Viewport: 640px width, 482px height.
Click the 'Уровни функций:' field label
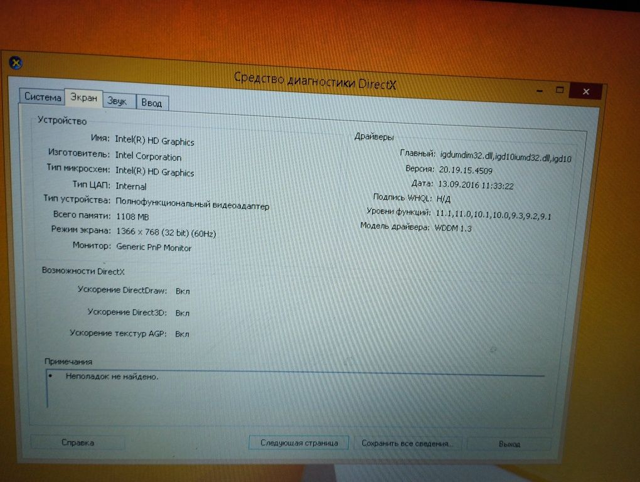pos(398,212)
